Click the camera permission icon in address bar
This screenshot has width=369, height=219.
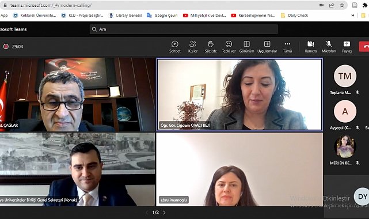click(321, 5)
